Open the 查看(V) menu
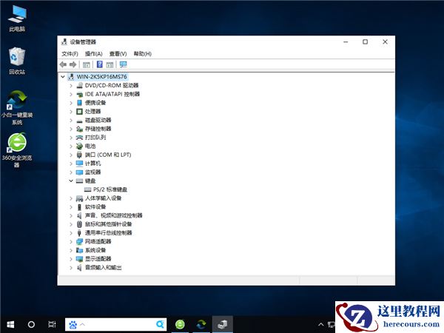Screen dimensions: 444x333 pyautogui.click(x=118, y=53)
